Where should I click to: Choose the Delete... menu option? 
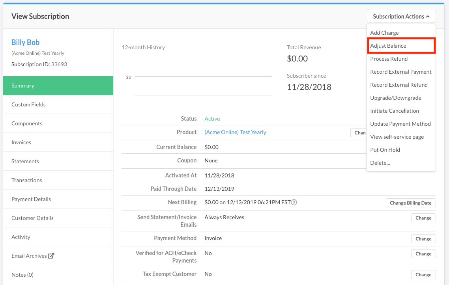(380, 163)
